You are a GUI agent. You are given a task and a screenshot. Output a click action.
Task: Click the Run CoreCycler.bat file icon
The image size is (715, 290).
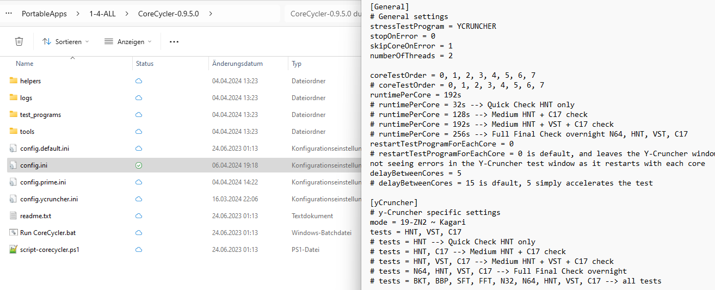(x=14, y=232)
